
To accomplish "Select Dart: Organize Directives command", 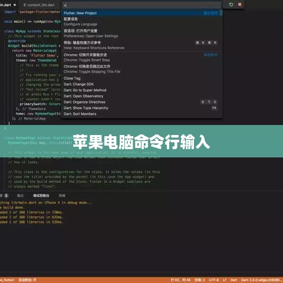I will pos(141,102).
